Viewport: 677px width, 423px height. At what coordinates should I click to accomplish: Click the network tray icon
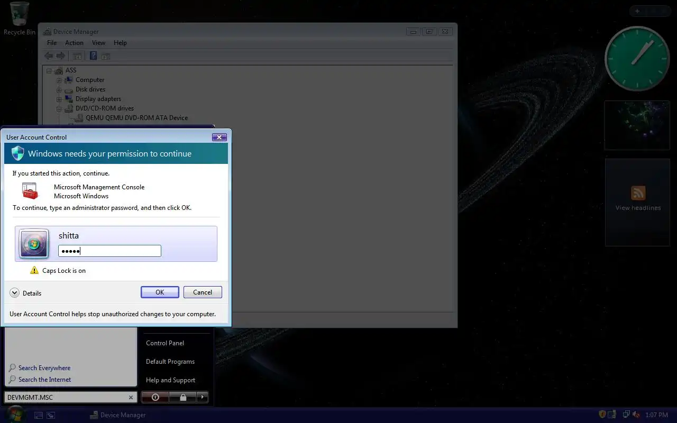626,415
